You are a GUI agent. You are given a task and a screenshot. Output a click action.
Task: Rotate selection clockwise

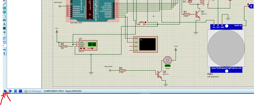pyautogui.click(x=4, y=38)
